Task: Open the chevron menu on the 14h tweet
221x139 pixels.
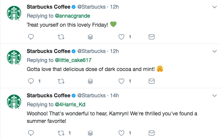Action: [215, 96]
